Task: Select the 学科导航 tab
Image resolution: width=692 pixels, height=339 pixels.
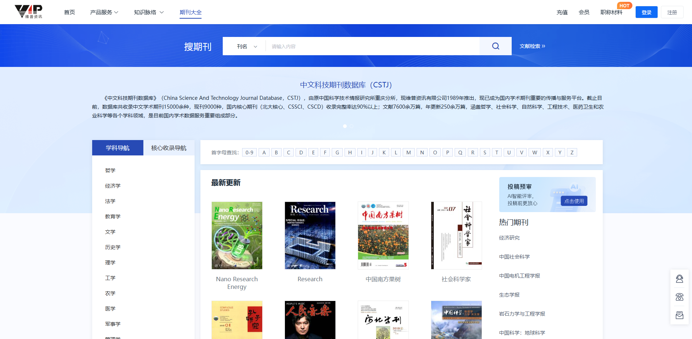Action: pyautogui.click(x=117, y=148)
